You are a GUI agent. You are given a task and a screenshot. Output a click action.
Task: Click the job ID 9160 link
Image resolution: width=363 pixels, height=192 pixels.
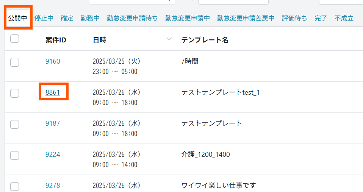click(x=53, y=61)
